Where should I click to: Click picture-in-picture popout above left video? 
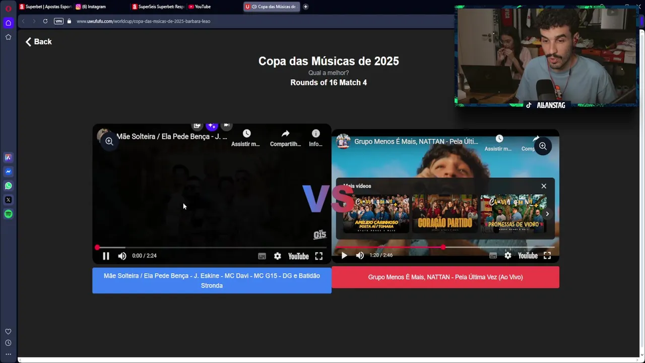pos(197,125)
